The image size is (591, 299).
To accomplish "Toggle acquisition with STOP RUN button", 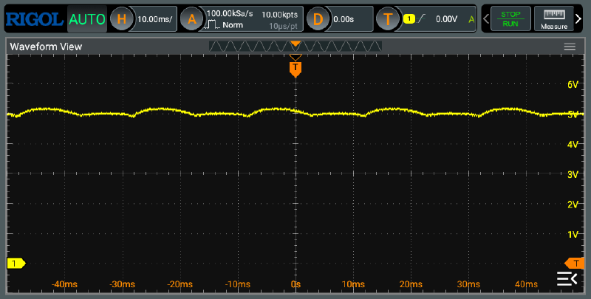I will (510, 19).
